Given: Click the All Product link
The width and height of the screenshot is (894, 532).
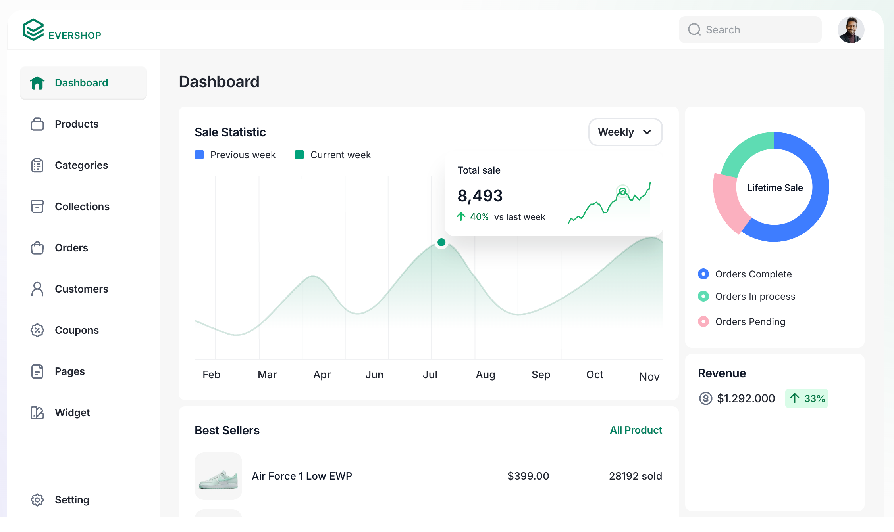Looking at the screenshot, I should point(636,430).
